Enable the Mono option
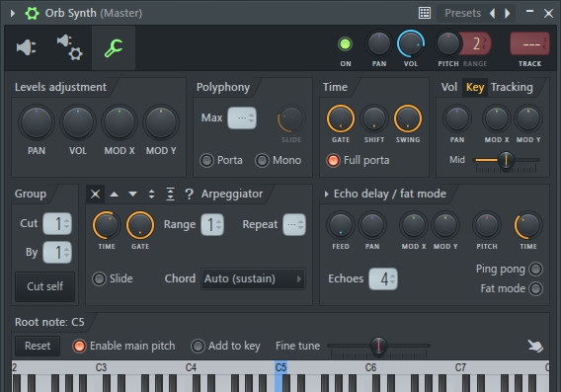561x392 pixels. point(262,160)
